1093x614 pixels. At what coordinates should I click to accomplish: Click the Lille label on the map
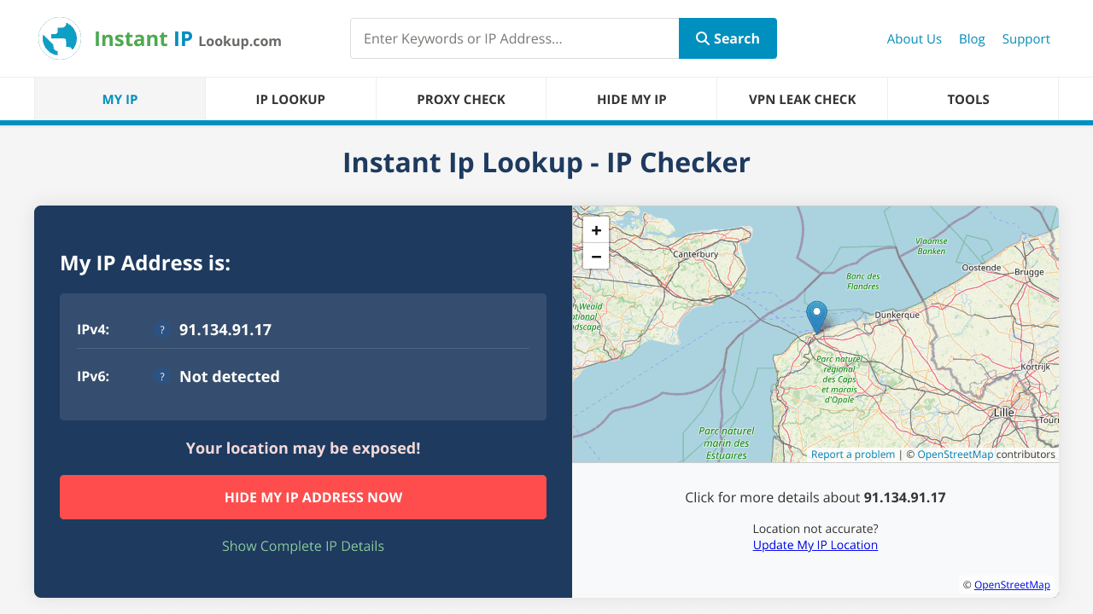pos(1004,413)
